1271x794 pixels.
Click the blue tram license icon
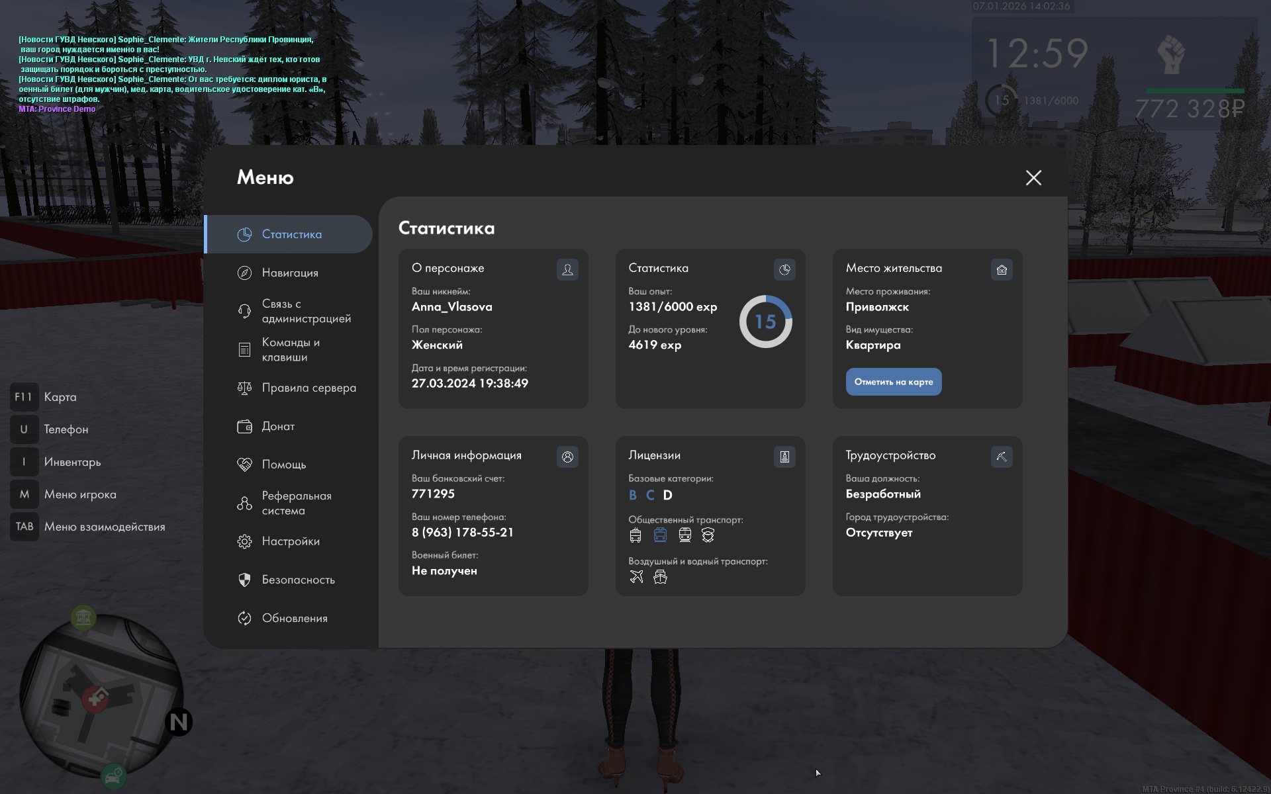660,535
